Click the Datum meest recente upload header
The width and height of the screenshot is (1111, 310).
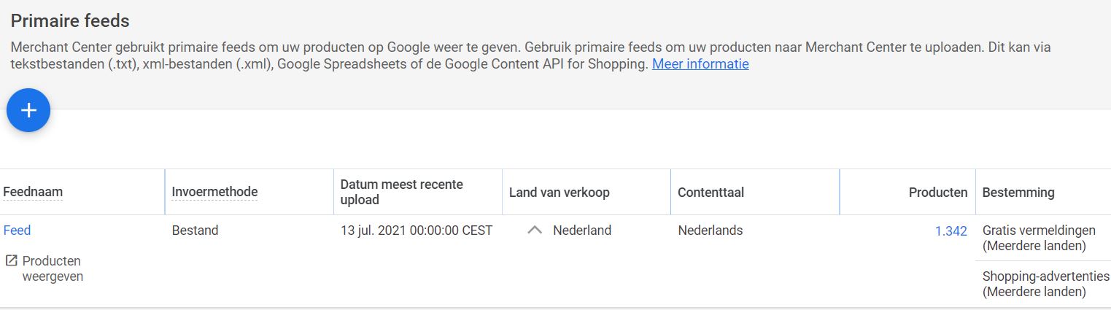click(x=401, y=192)
